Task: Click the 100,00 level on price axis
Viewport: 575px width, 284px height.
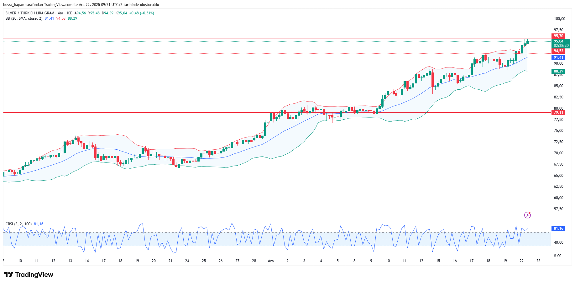Action: click(x=559, y=19)
